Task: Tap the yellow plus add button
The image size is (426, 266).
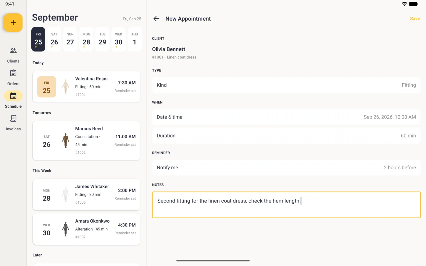Action: tap(13, 23)
